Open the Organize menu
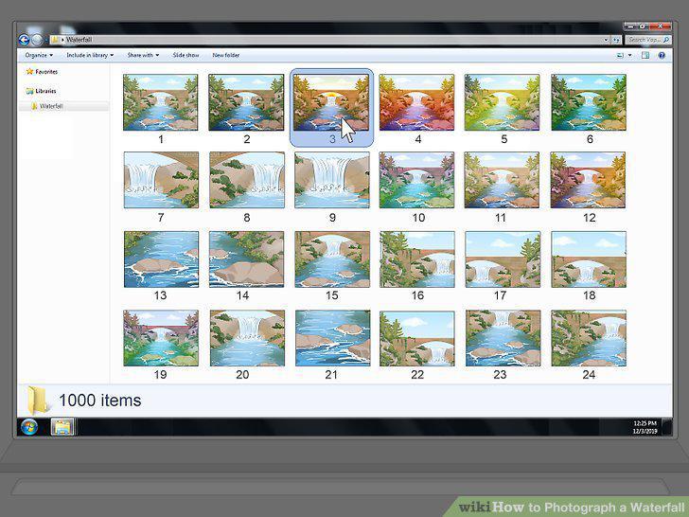The image size is (689, 517). [39, 55]
